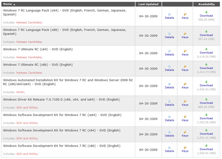Select the Windows Driver Kit Release 7.0.7100.0 title text
Image resolution: width=222 pixels, height=159 pixels.
[x=61, y=99]
